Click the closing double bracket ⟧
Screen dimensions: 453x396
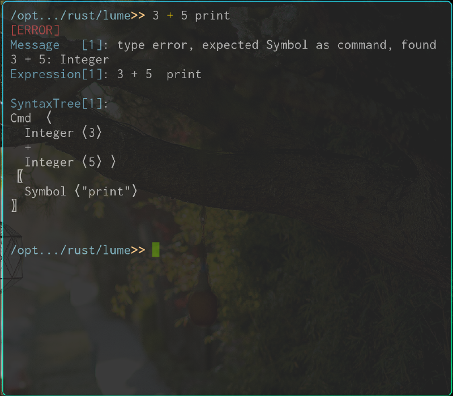point(14,206)
